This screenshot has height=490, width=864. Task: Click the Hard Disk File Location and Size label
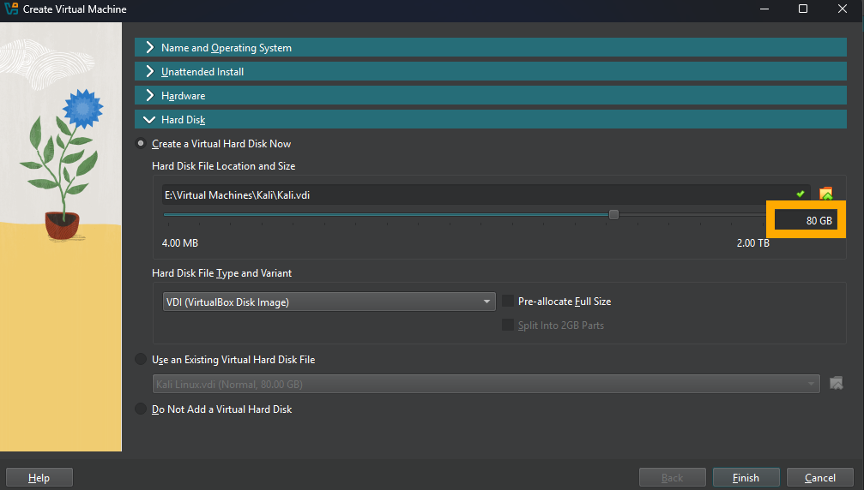tap(224, 166)
